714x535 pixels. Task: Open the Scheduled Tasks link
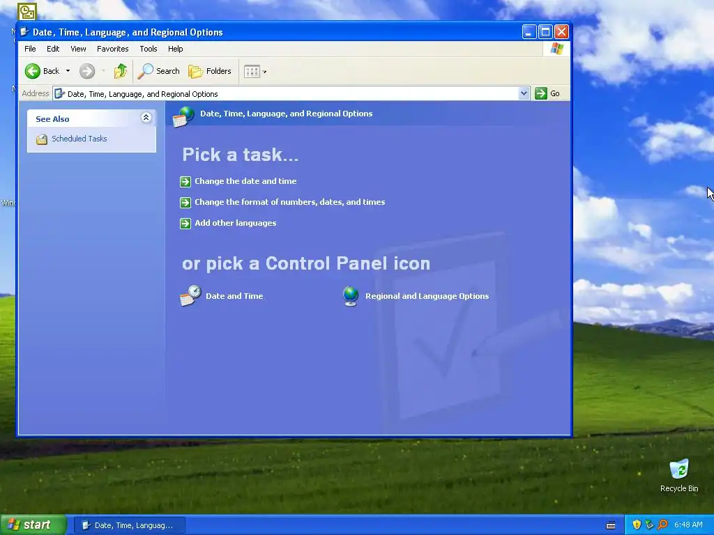[79, 139]
